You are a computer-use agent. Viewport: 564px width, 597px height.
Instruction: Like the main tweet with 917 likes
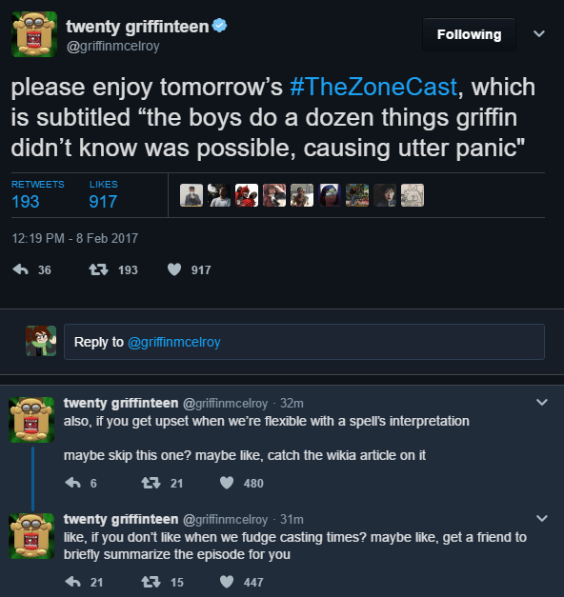(174, 269)
